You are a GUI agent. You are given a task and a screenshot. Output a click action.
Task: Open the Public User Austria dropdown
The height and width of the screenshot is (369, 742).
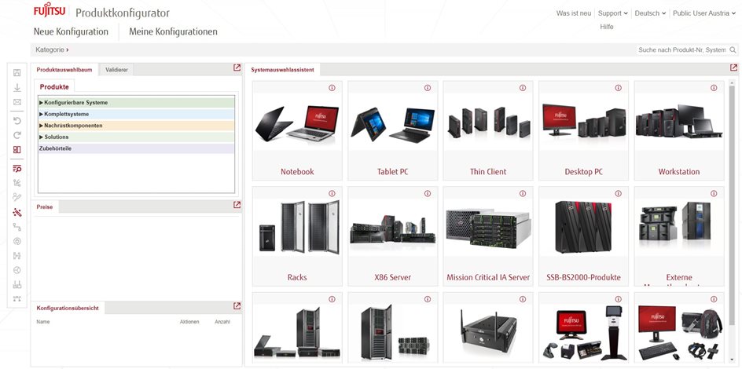(704, 13)
